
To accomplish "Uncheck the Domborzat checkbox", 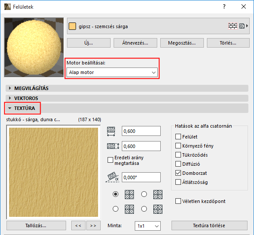I will (x=178, y=173).
